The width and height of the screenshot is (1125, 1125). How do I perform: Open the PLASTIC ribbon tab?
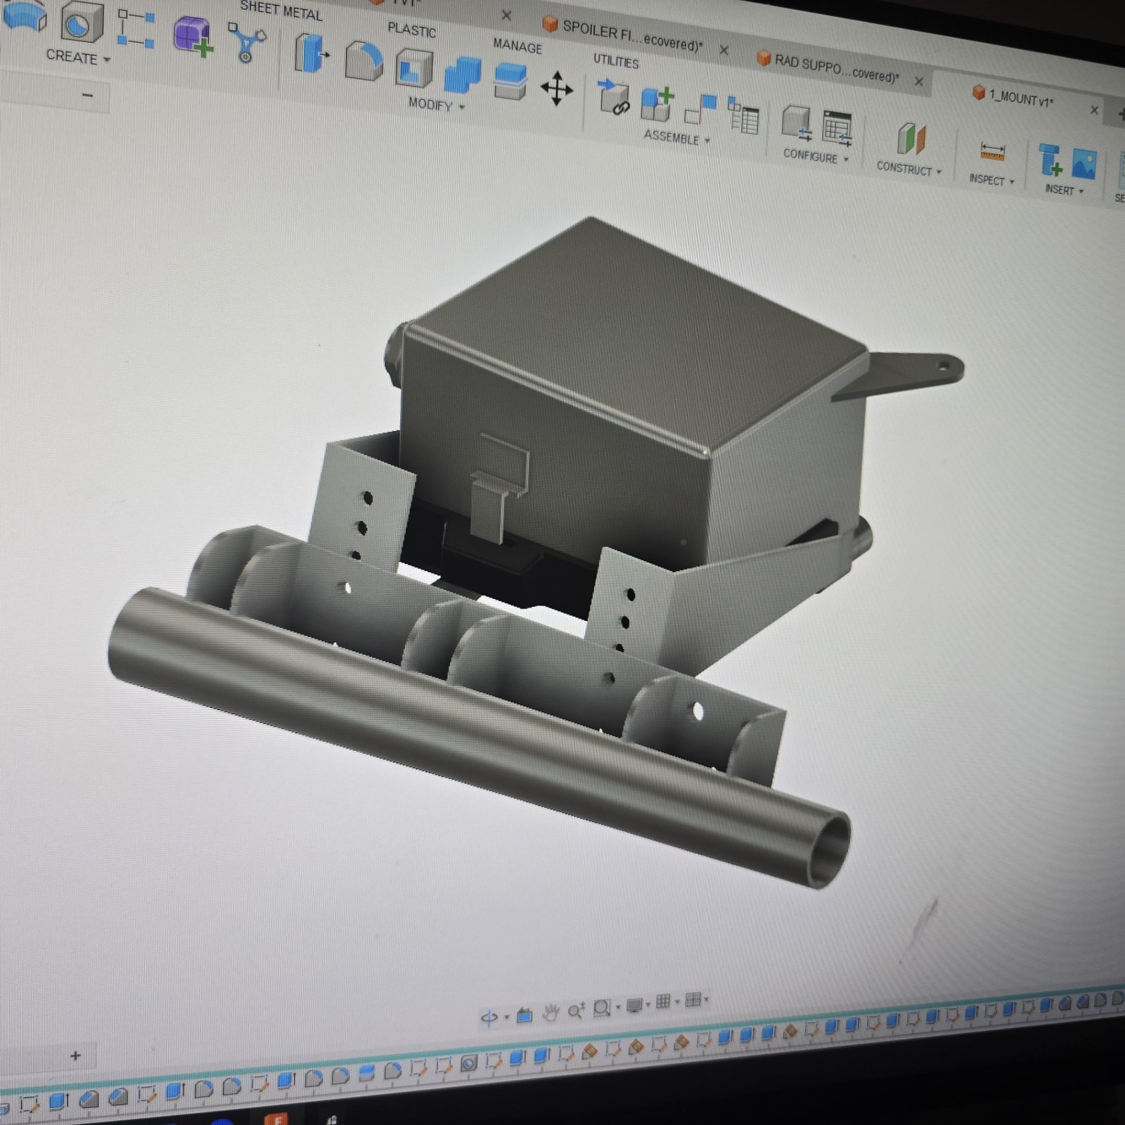412,30
